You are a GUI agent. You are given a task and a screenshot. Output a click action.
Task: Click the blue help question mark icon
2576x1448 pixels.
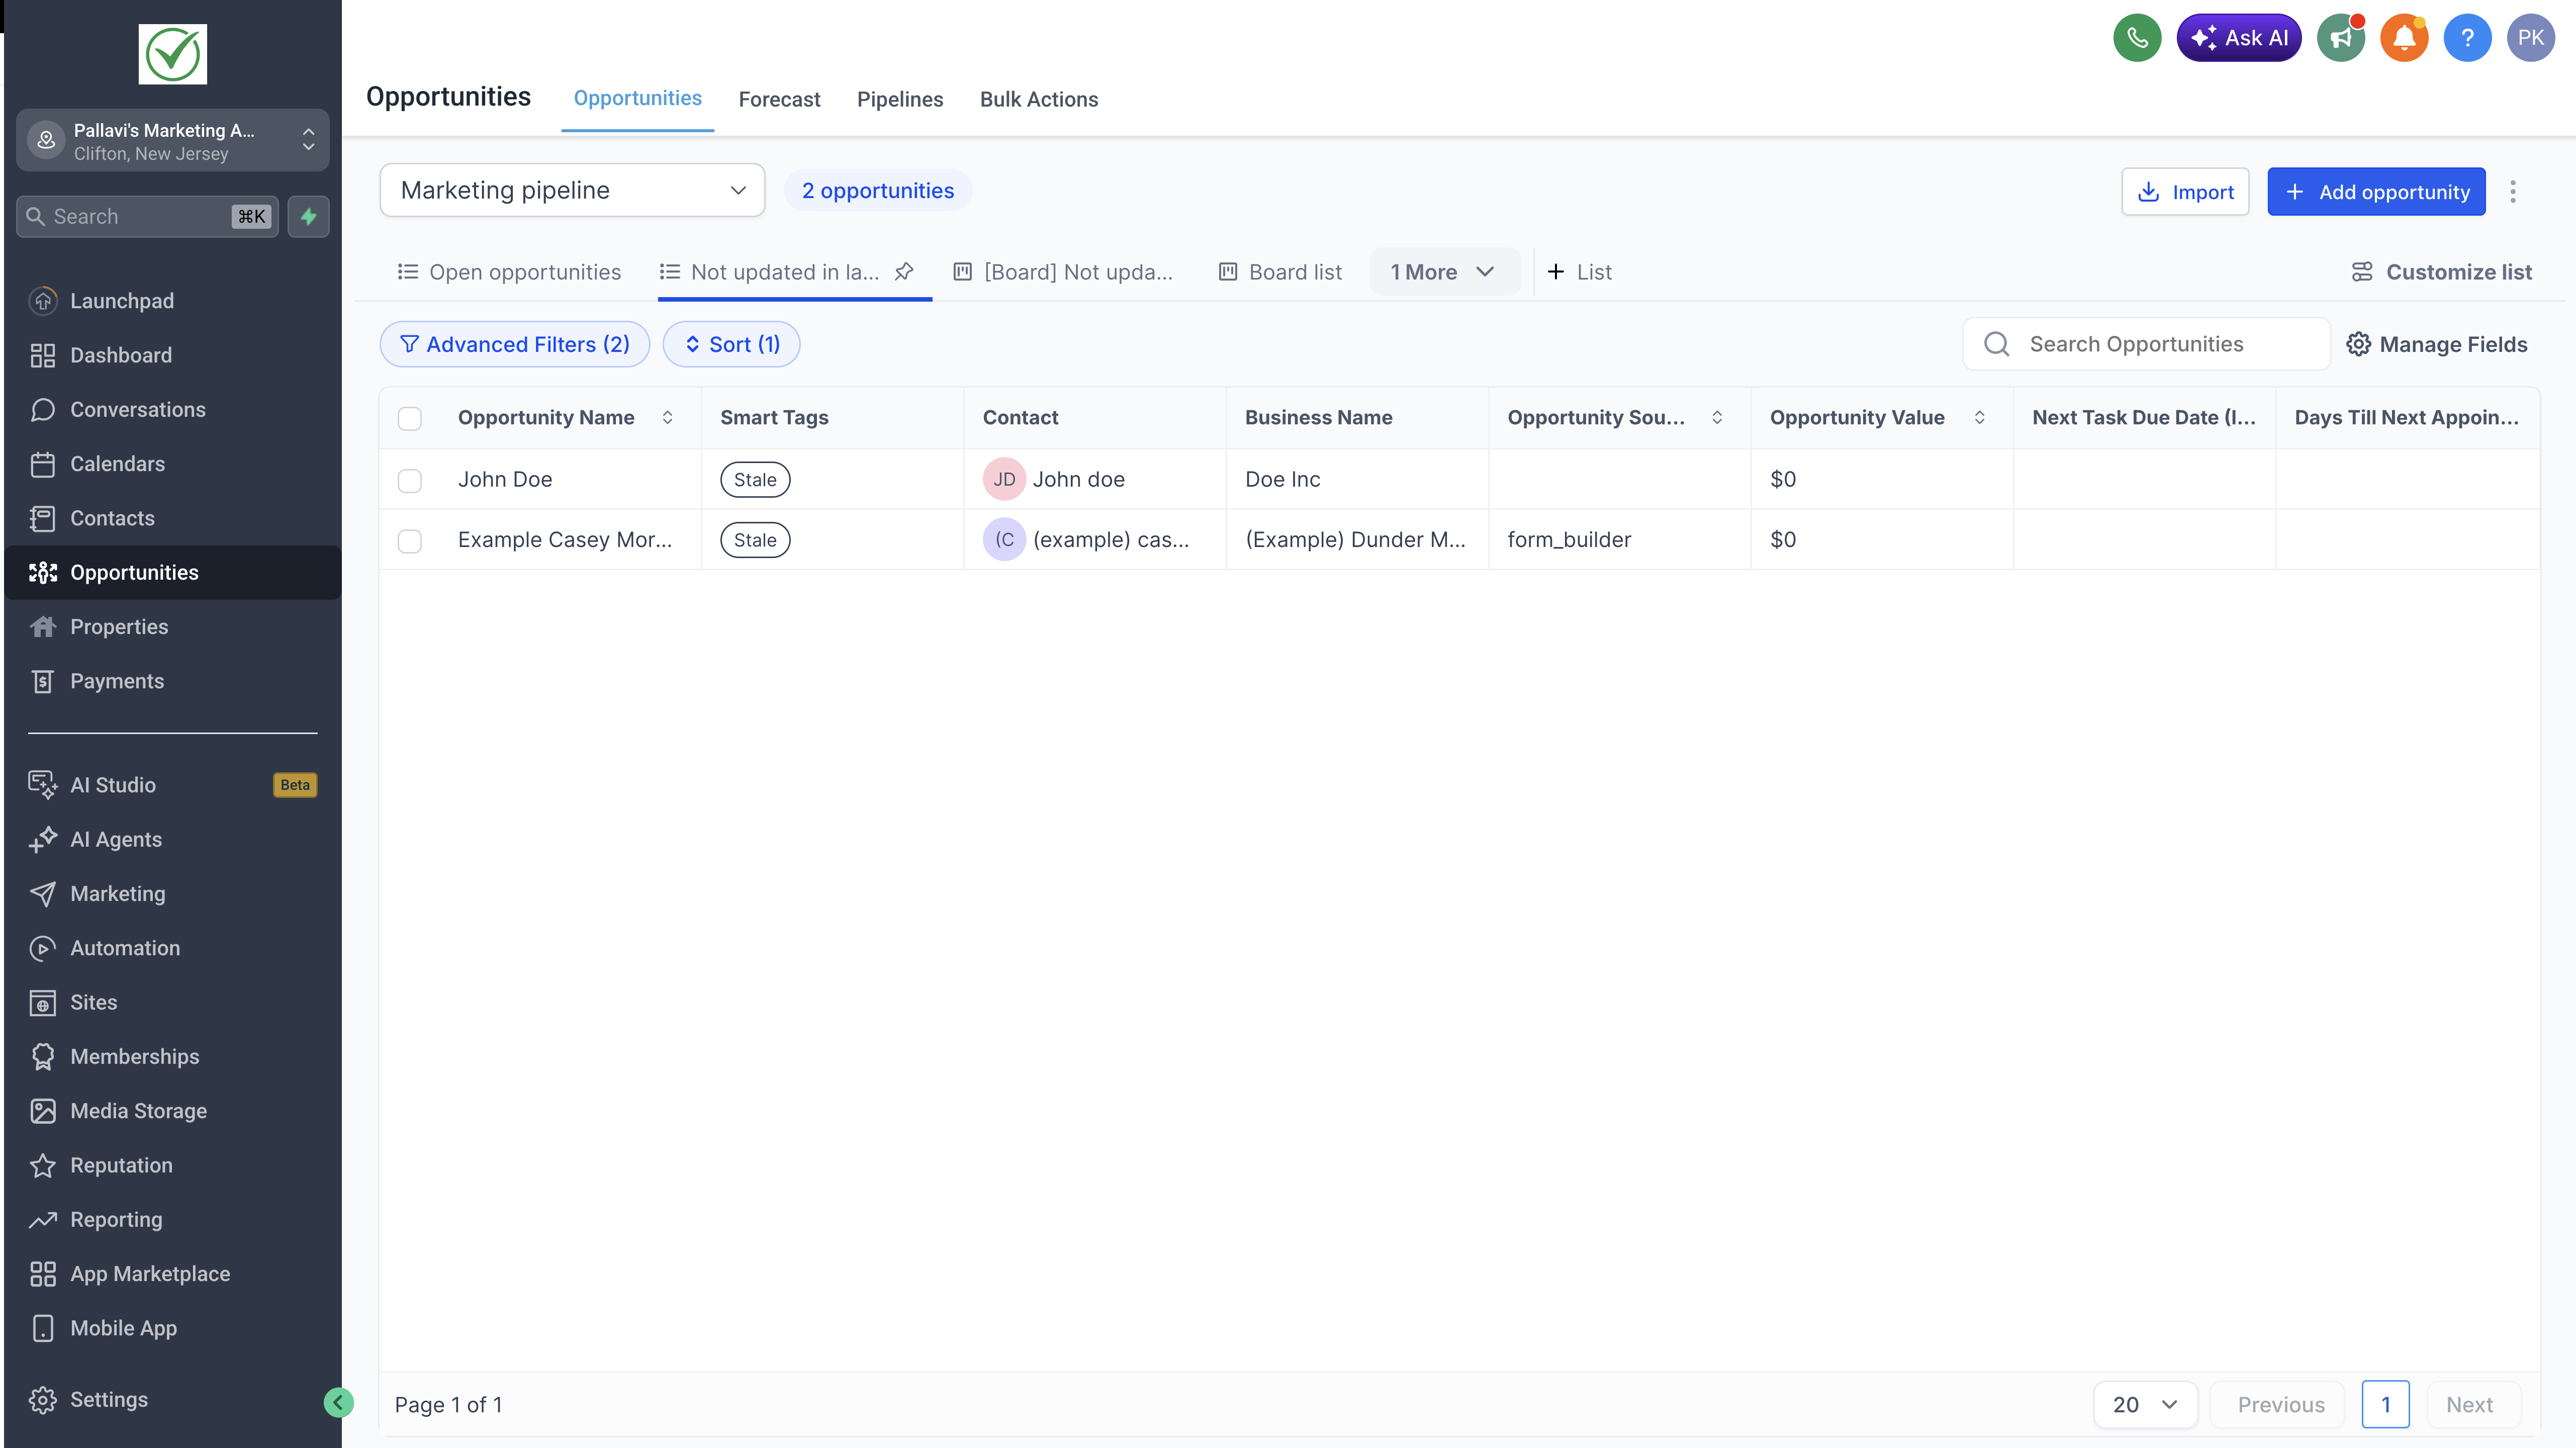(x=2467, y=38)
